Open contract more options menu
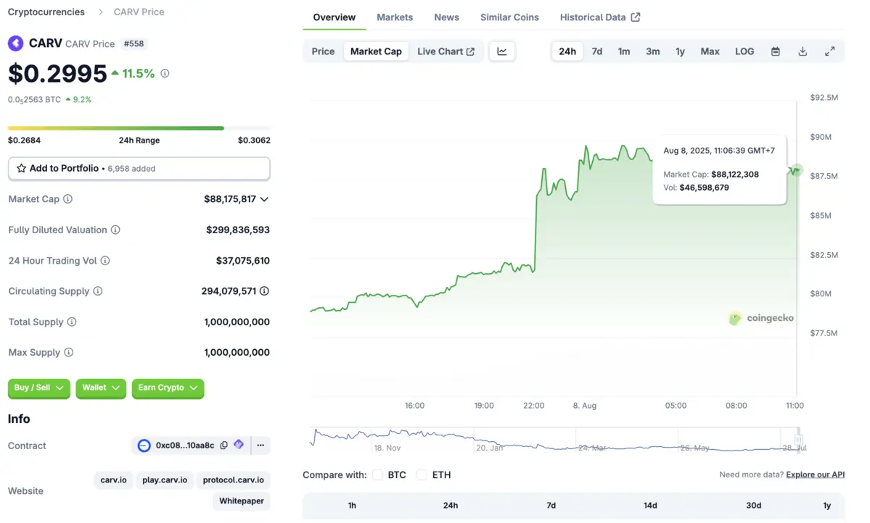The width and height of the screenshot is (870, 523). point(260,445)
